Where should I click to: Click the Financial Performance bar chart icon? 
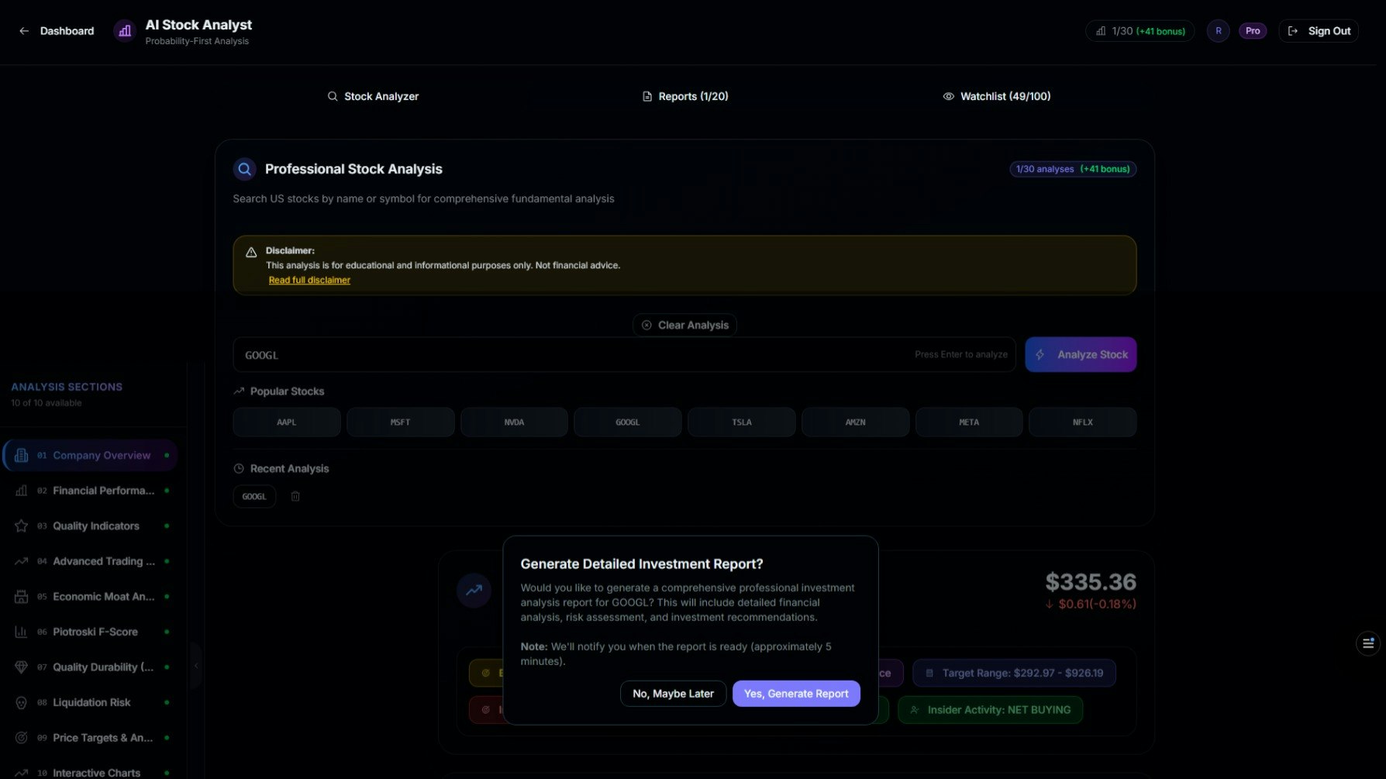pos(22,491)
